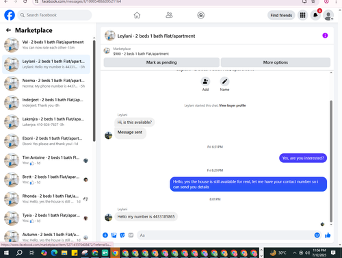The height and width of the screenshot is (258, 342).
Task: Open the Brett conversation
Action: coord(47,179)
